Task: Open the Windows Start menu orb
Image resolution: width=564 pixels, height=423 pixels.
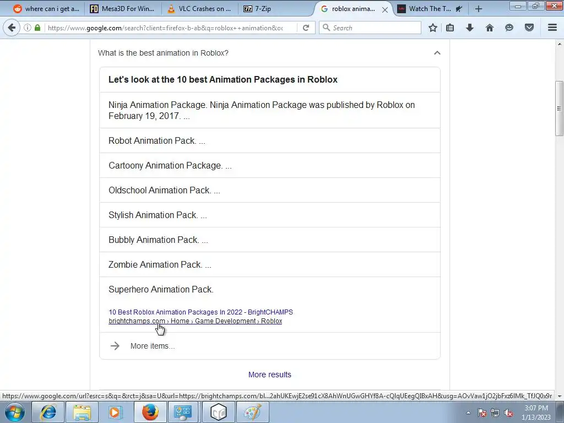Action: (x=14, y=412)
